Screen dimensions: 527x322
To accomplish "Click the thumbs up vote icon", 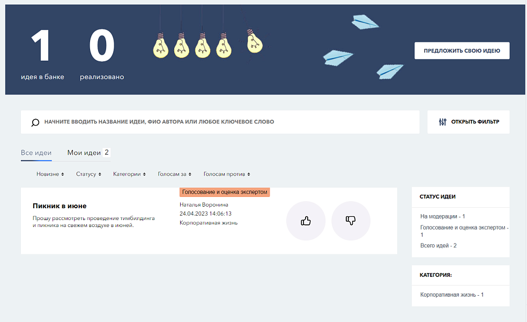I will (x=306, y=221).
